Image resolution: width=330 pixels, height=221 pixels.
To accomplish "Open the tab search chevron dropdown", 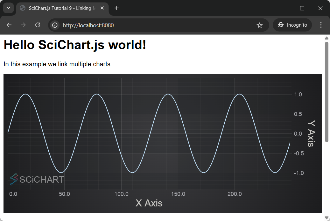I will (8, 8).
